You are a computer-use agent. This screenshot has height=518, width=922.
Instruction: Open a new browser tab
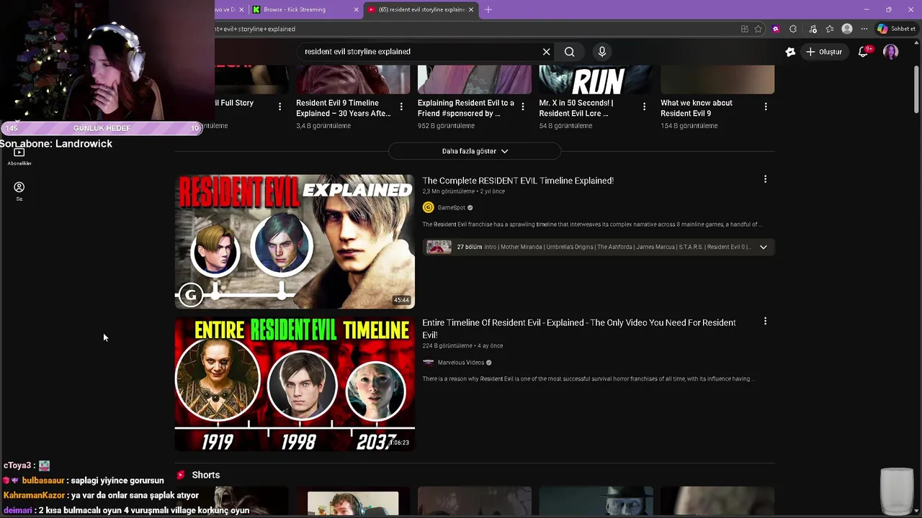tap(488, 9)
